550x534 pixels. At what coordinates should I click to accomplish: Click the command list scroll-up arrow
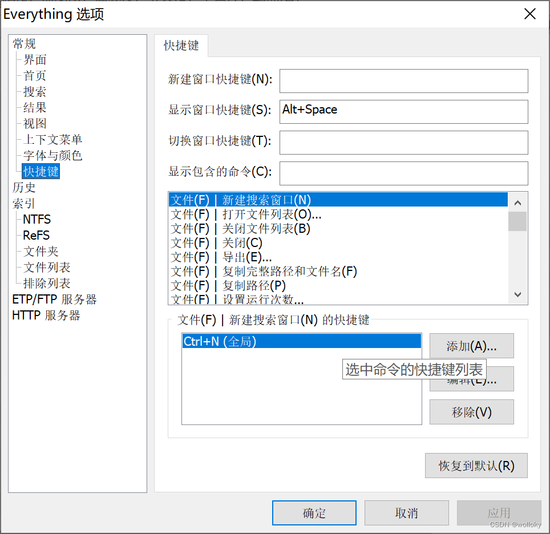(517, 203)
